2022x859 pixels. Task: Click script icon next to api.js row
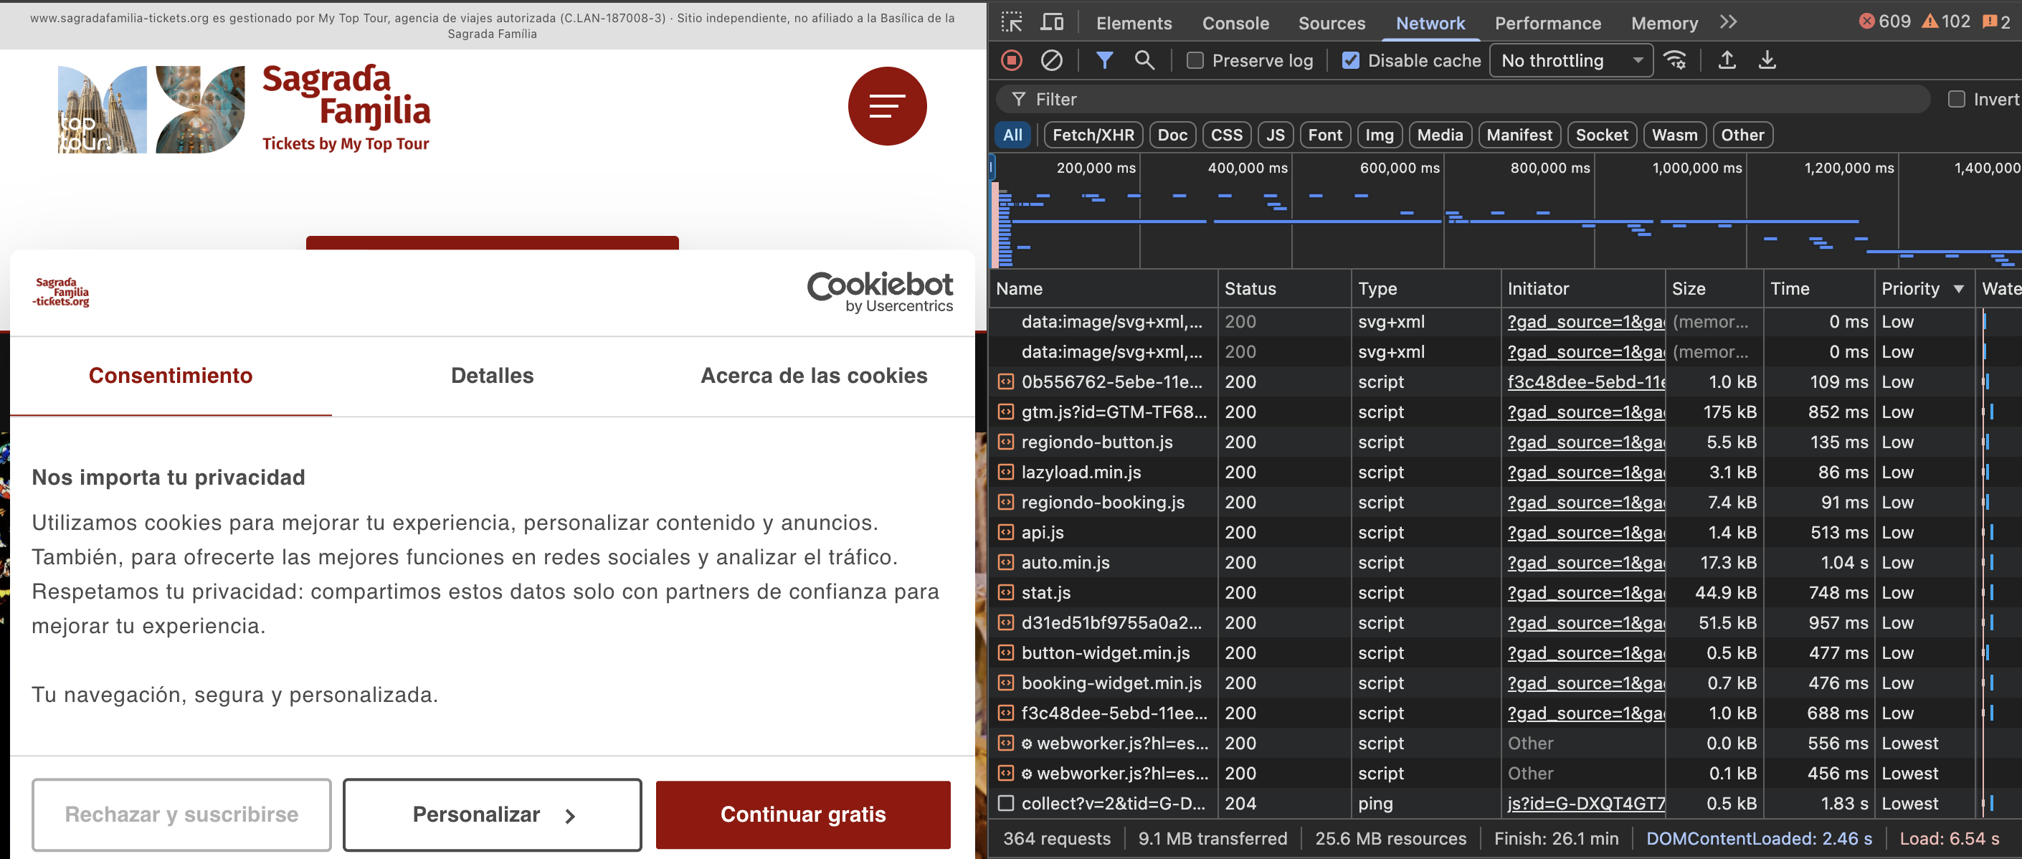coord(1005,531)
